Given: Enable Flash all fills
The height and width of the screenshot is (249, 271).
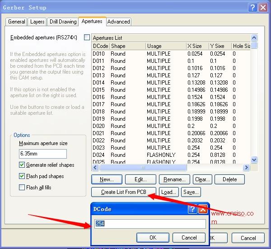Looking at the screenshot, I should (x=22, y=187).
